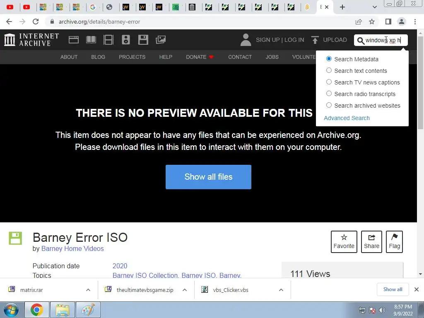The image size is (424, 318).
Task: Open the Advanced Search link
Action: coord(347,118)
